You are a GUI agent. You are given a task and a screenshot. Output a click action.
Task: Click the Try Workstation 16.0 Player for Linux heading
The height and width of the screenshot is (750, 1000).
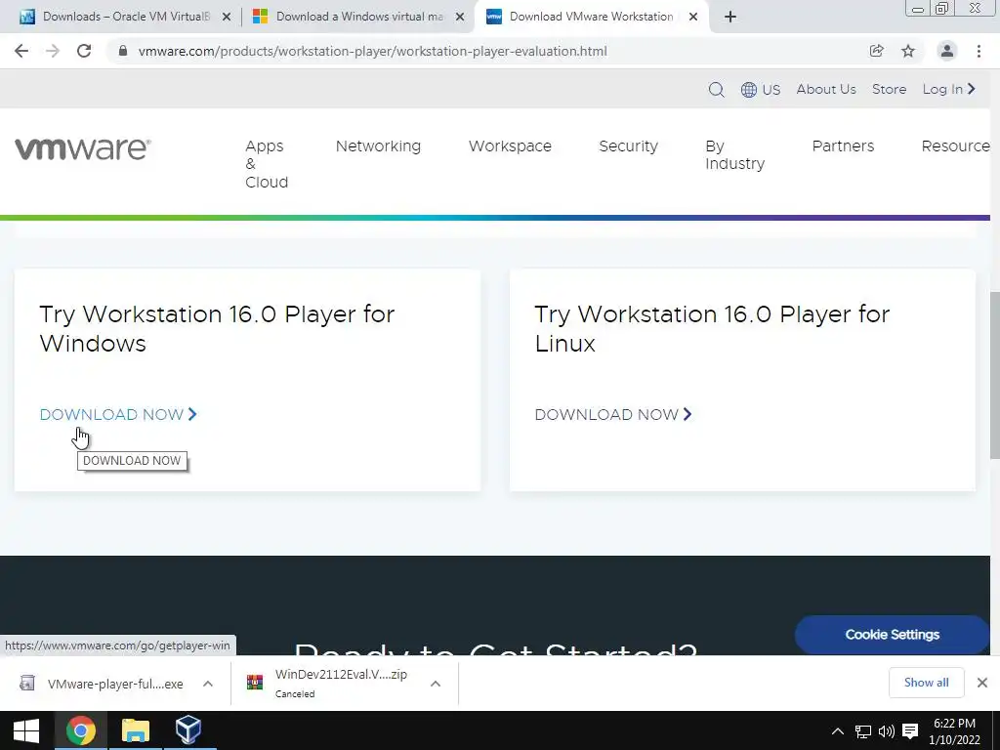point(712,328)
